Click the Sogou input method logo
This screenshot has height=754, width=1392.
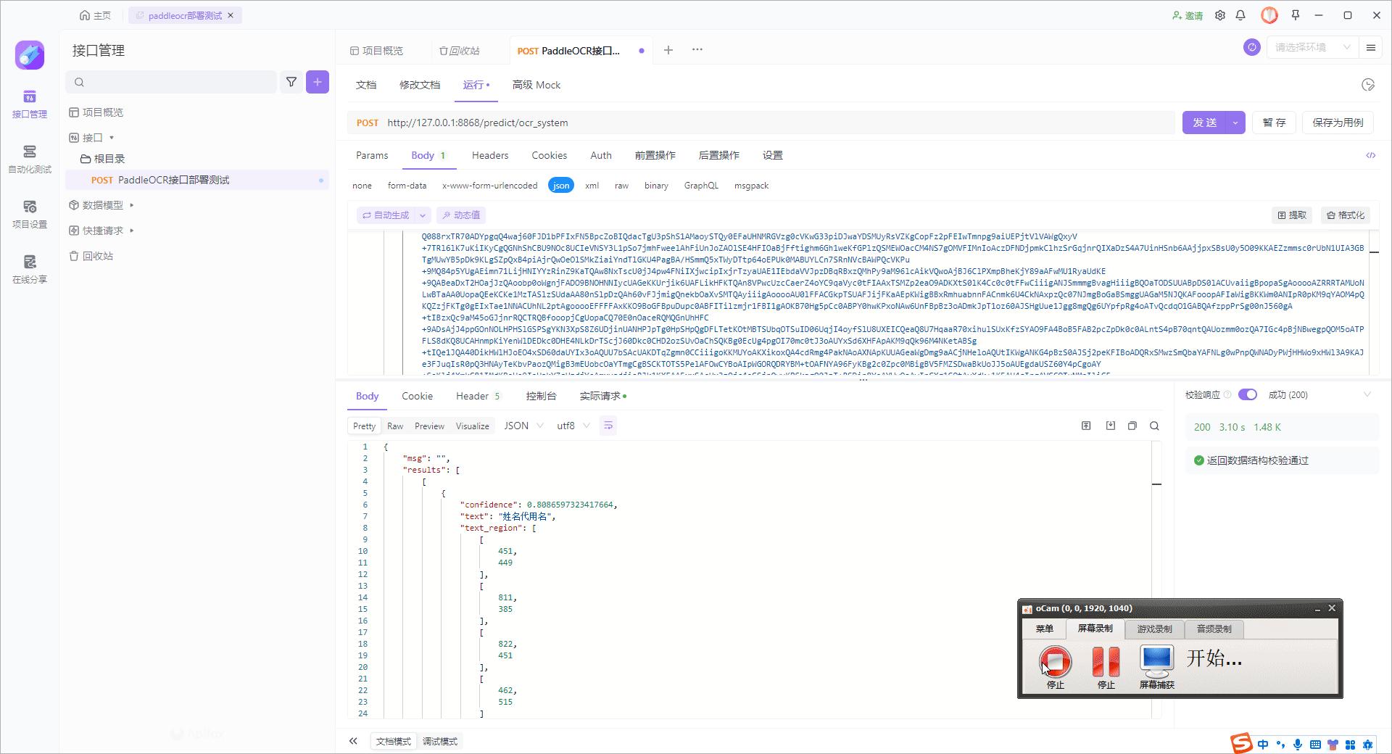click(1241, 743)
